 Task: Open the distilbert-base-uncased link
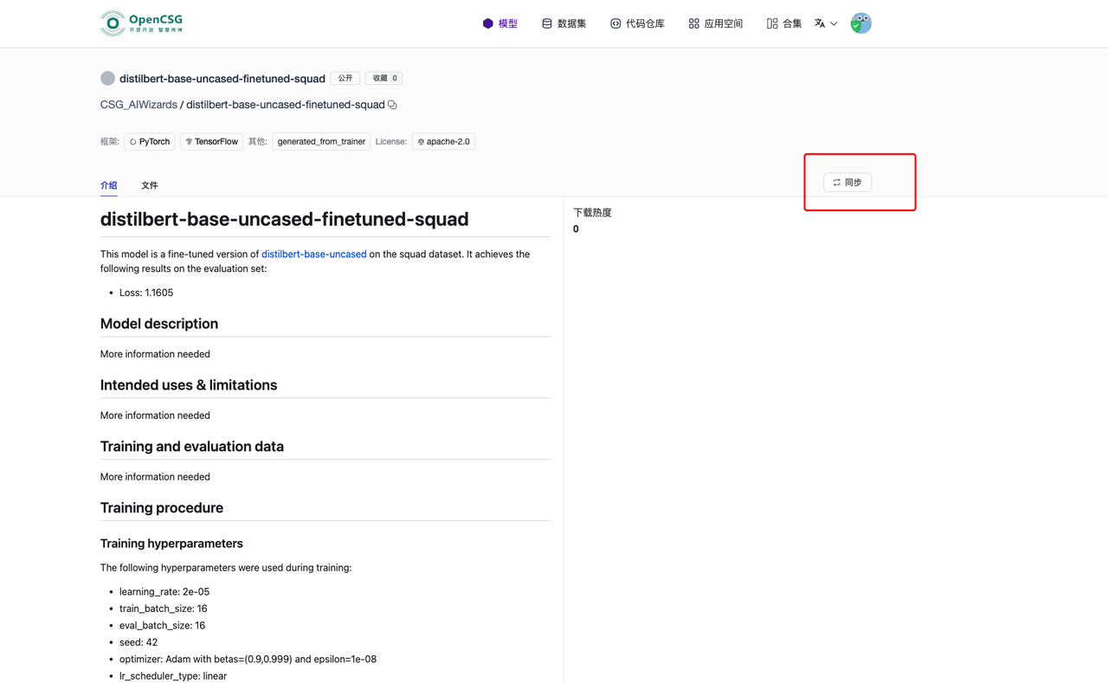(x=314, y=255)
